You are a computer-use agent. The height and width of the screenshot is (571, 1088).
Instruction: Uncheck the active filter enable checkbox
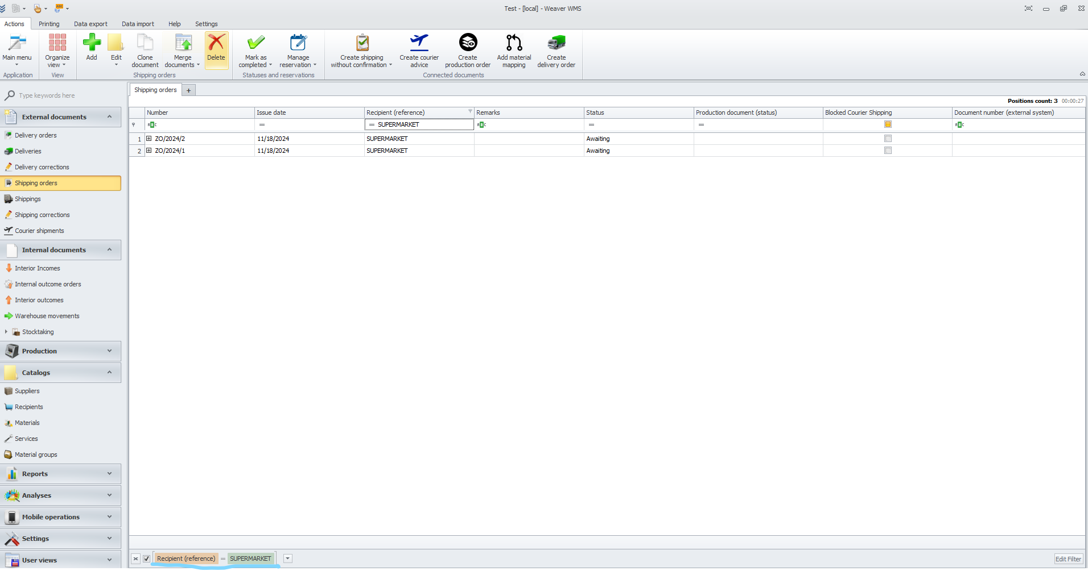coord(146,559)
